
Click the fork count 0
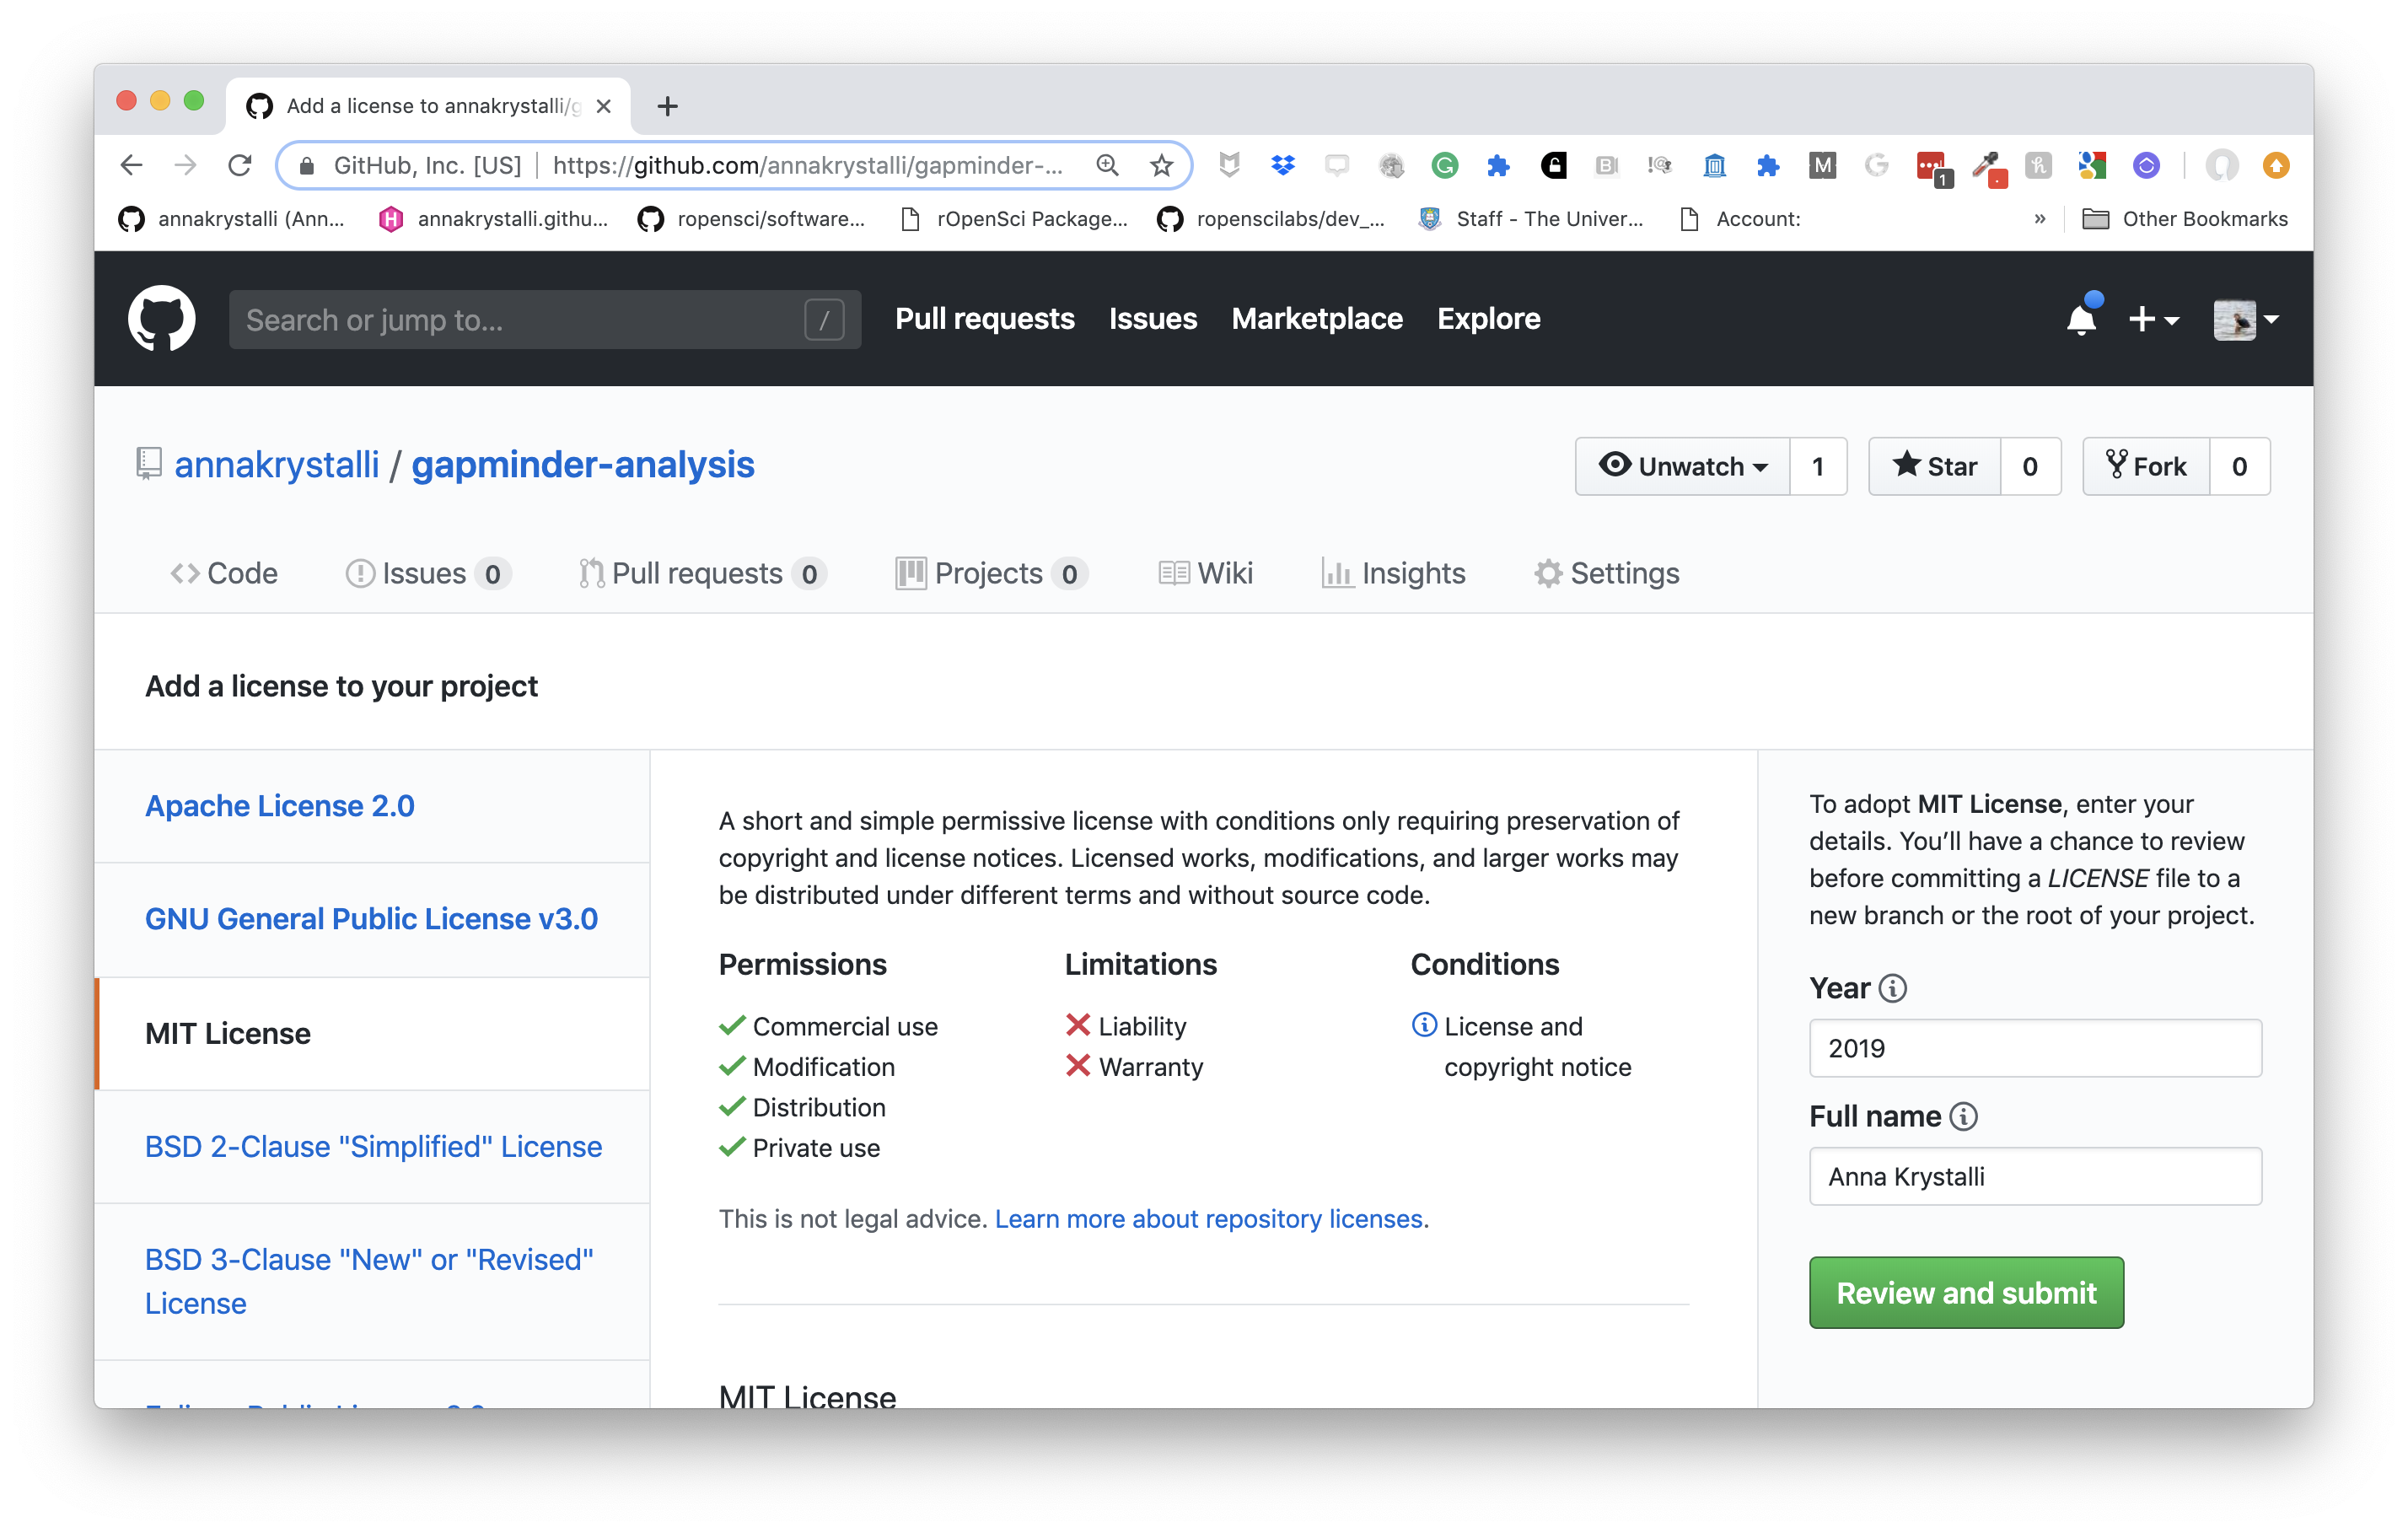pos(2240,466)
